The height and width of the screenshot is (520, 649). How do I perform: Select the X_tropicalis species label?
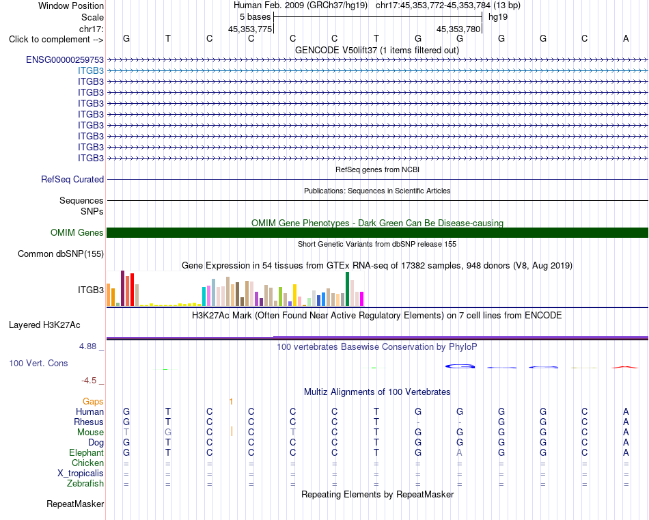[81, 474]
